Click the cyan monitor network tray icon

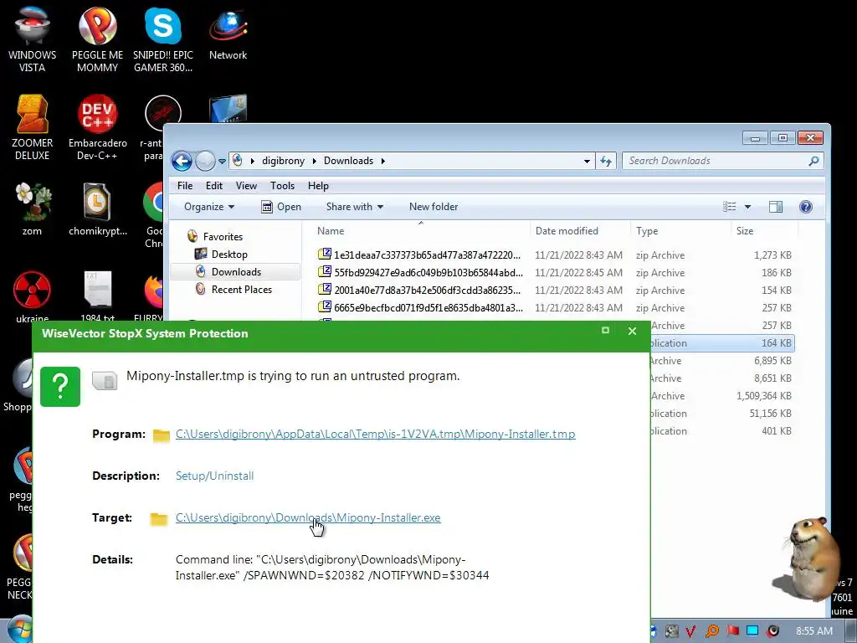pyautogui.click(x=752, y=631)
